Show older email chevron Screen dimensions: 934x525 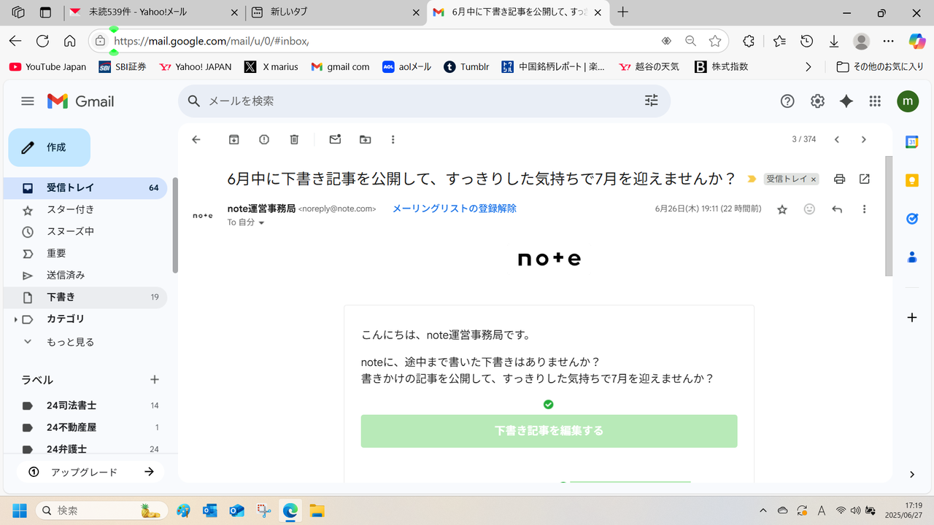[864, 139]
